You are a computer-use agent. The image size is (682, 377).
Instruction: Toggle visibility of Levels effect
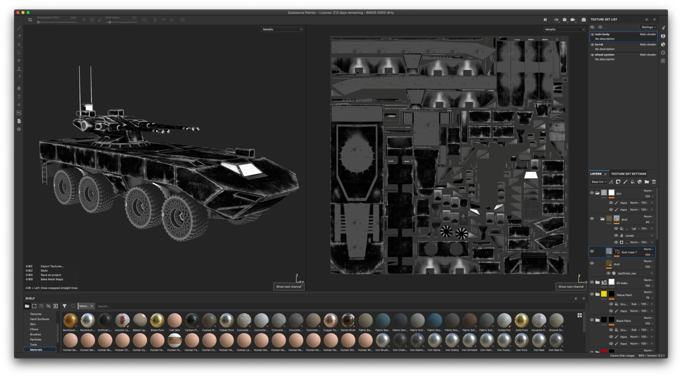coord(616,235)
